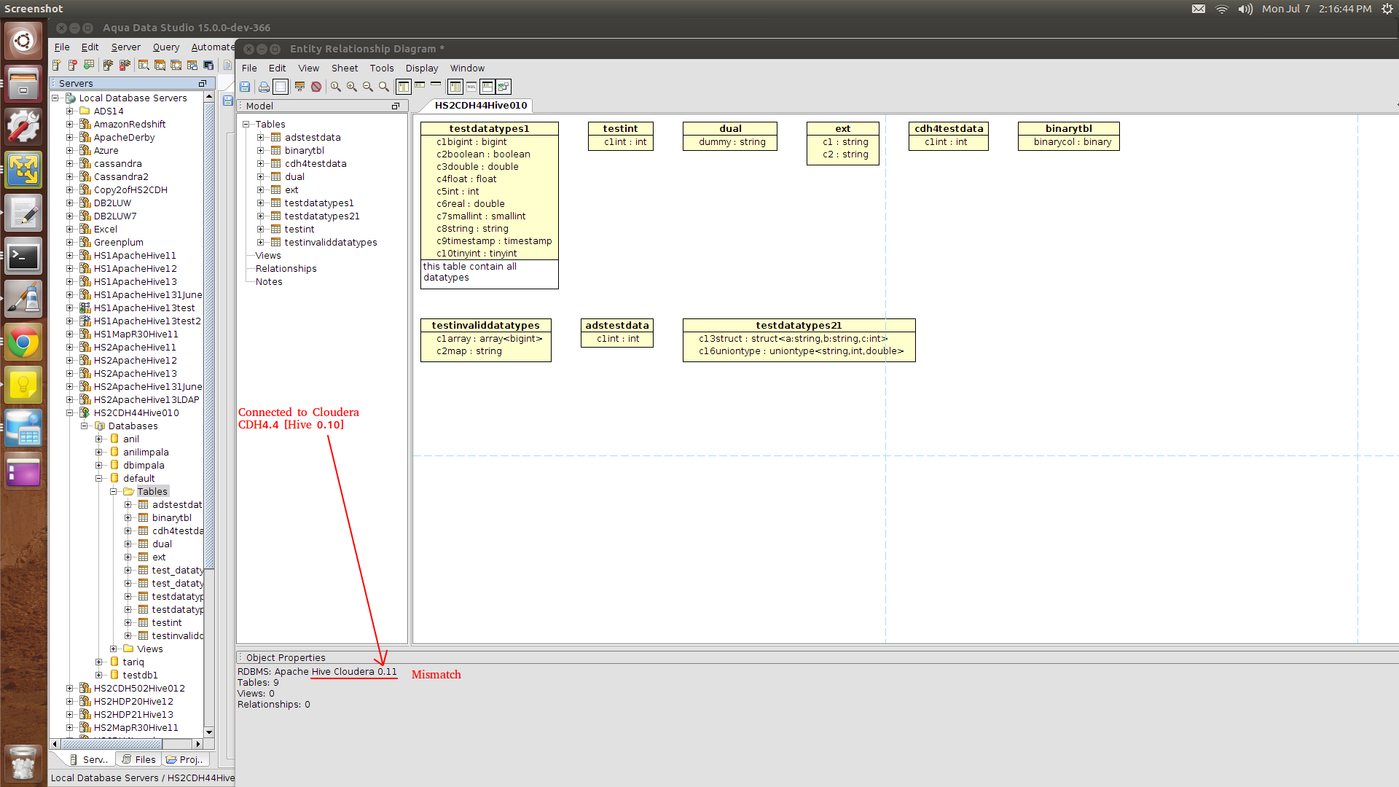Screen dimensions: 1399x787
Task: Click the Relationships item in Model tree
Action: [286, 269]
